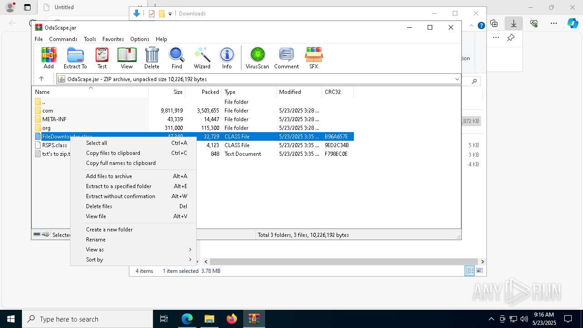Image resolution: width=583 pixels, height=328 pixels.
Task: Sort by Size column header
Action: point(167,92)
